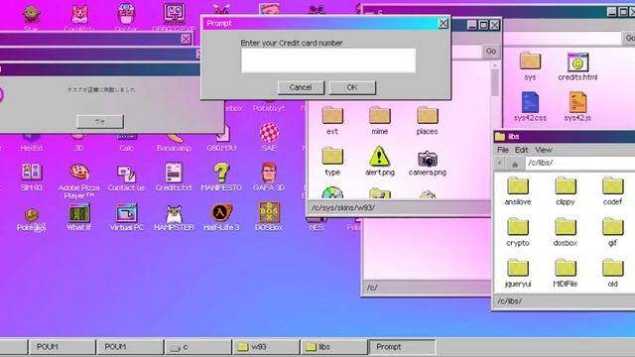Open jqueryui folder in libs window
The image size is (635, 357).
518,274
